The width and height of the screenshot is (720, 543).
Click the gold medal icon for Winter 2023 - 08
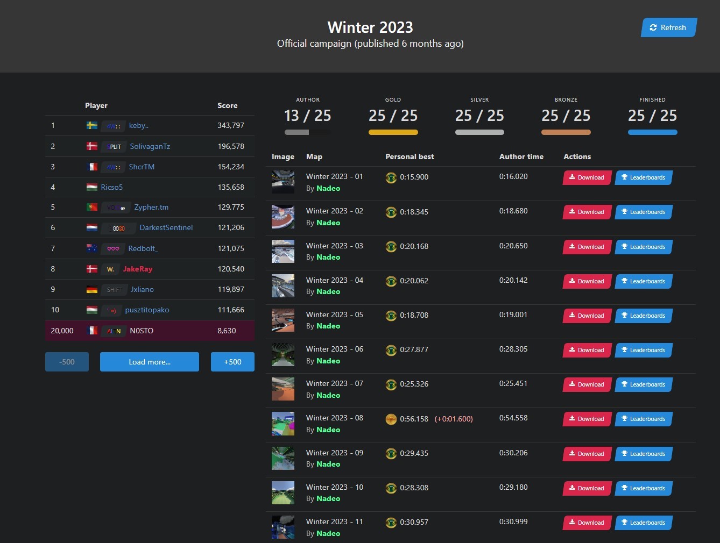pos(391,419)
